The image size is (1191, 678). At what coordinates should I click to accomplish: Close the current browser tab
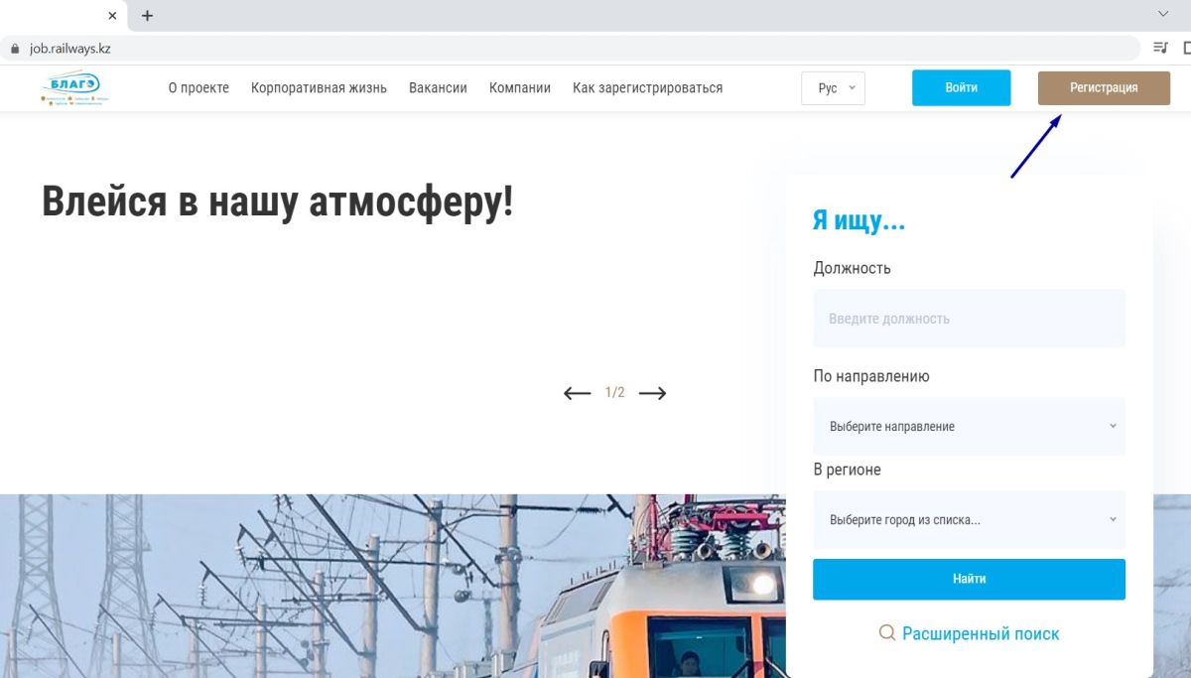pyautogui.click(x=112, y=16)
